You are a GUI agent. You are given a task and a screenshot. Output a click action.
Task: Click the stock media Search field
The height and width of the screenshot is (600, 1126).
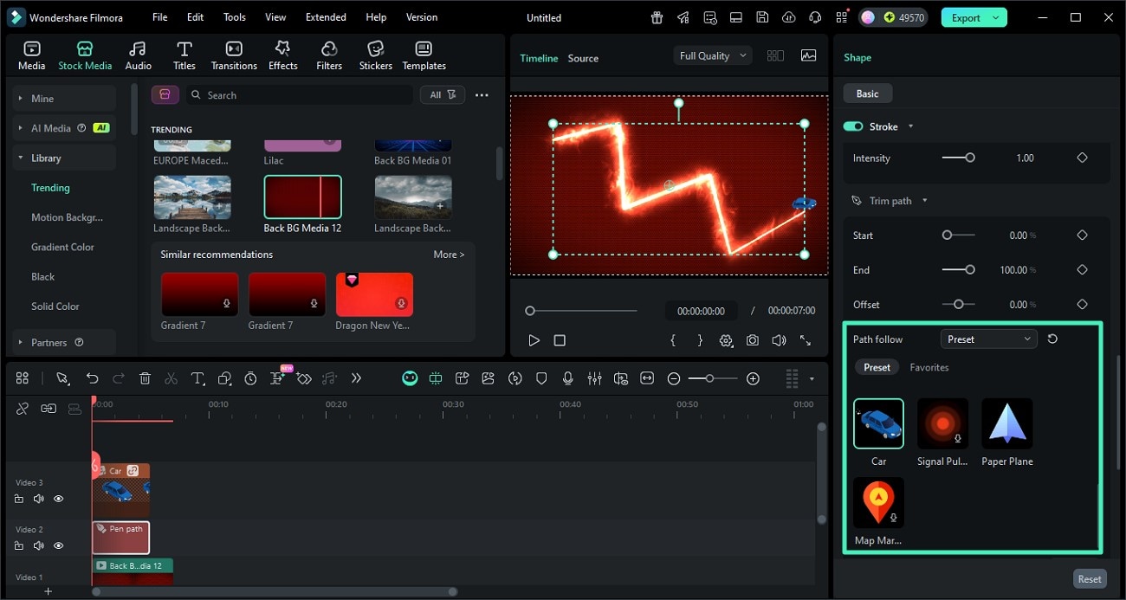pyautogui.click(x=299, y=95)
